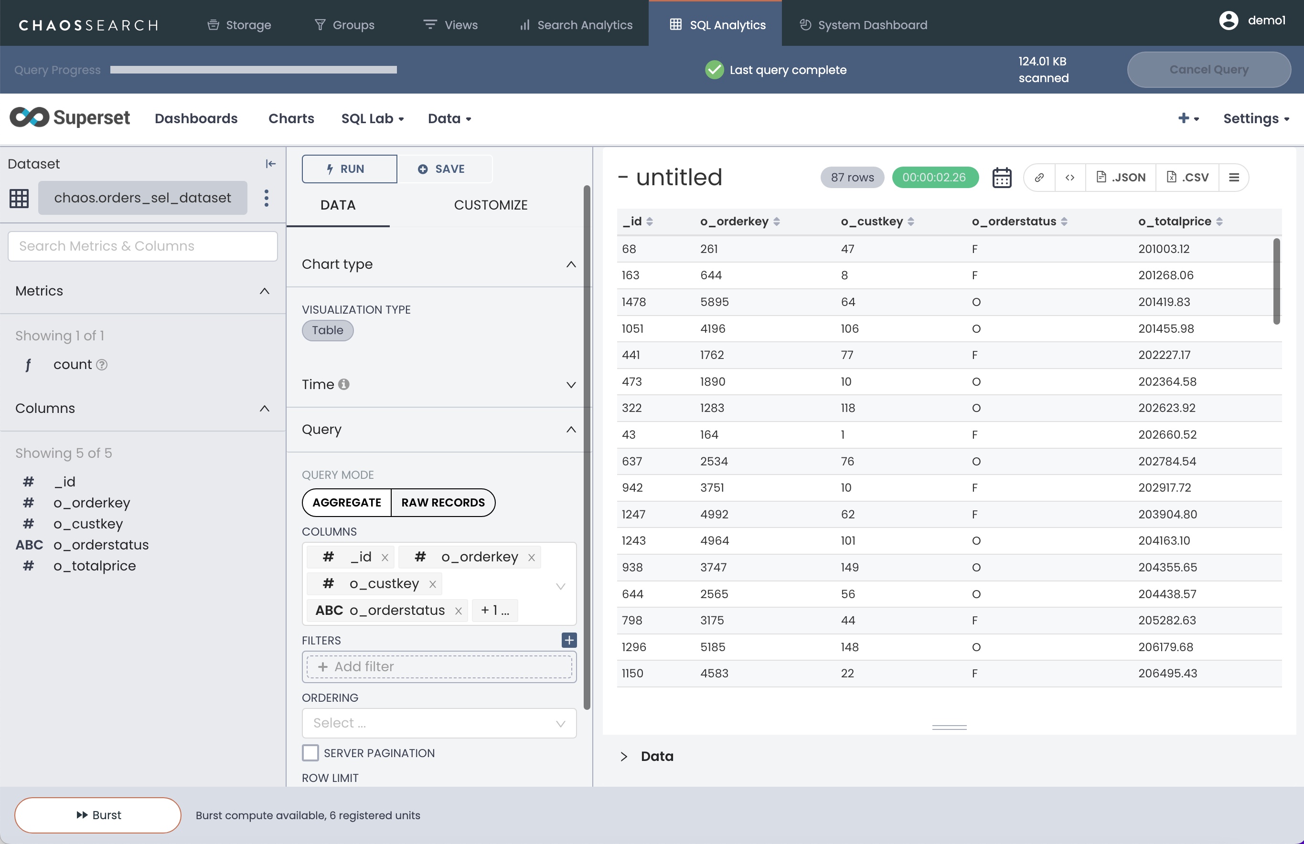Click the Time section info icon
The height and width of the screenshot is (844, 1304).
point(343,384)
